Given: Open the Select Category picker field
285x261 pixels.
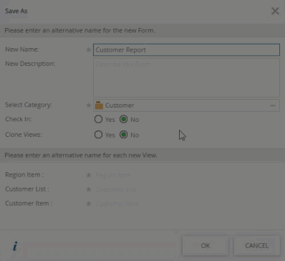Looking at the screenshot, I should pyautogui.click(x=186, y=105).
